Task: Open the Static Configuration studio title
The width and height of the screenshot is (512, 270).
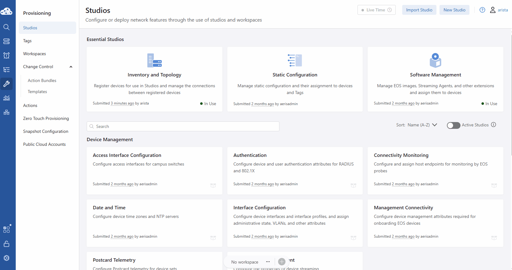Action: pos(295,75)
